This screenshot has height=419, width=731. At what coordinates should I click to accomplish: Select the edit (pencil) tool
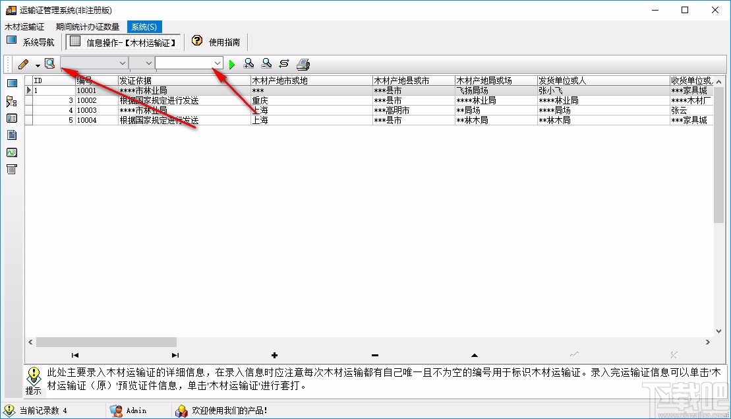click(x=23, y=63)
